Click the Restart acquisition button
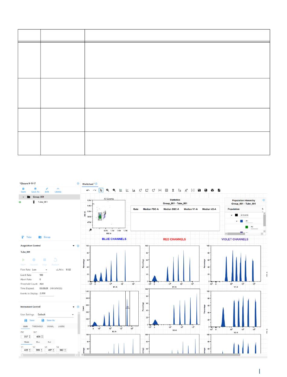Image resolution: width=287 pixels, height=377 pixels. (x=55, y=261)
